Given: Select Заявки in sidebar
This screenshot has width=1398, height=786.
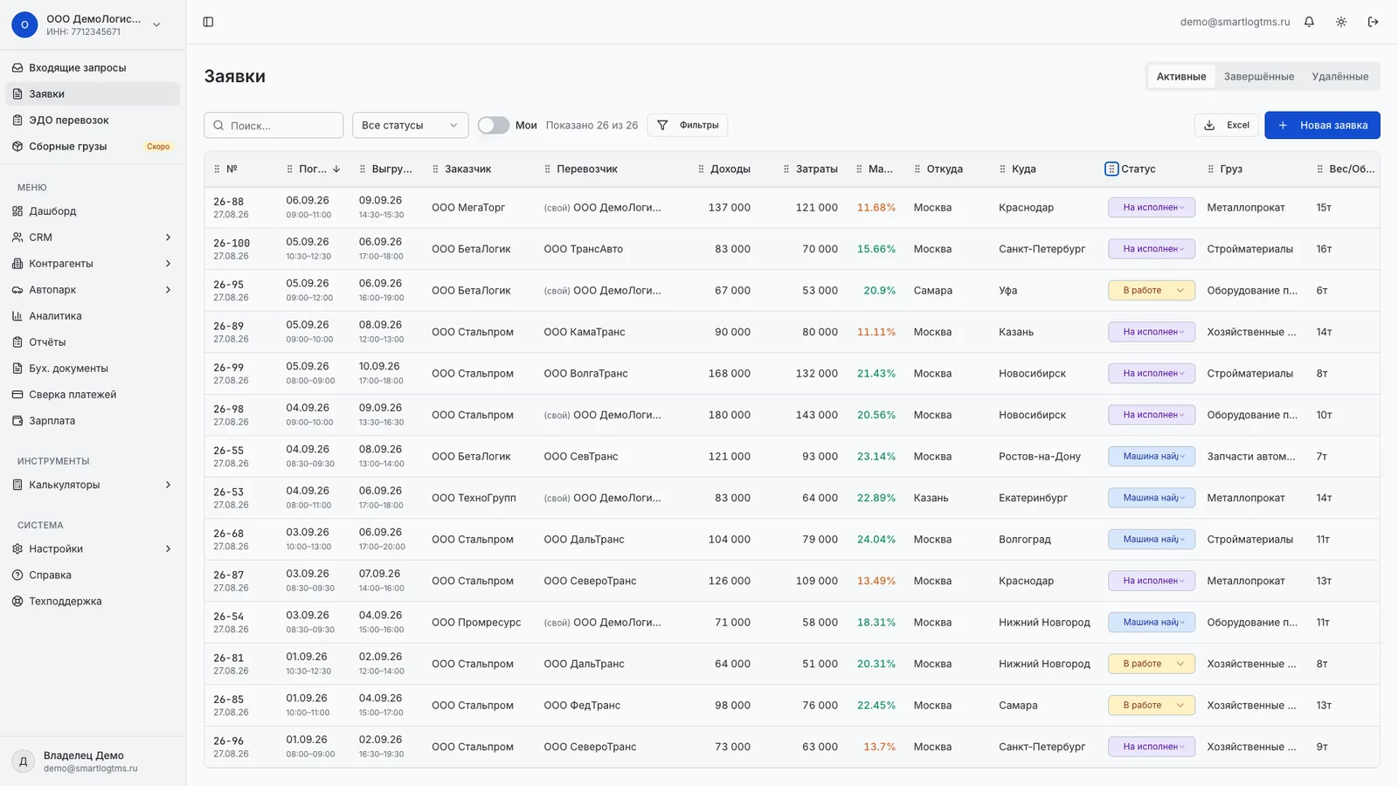Looking at the screenshot, I should coord(93,93).
